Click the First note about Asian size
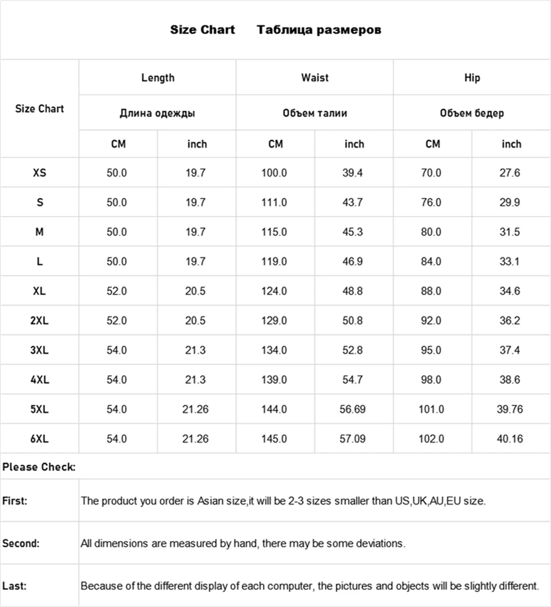This screenshot has width=551, height=607. (x=284, y=501)
